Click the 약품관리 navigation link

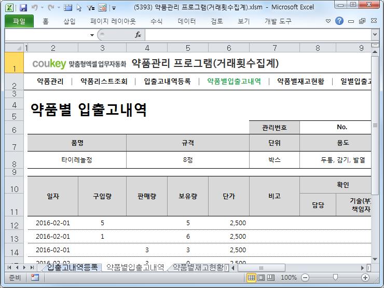[x=50, y=81]
